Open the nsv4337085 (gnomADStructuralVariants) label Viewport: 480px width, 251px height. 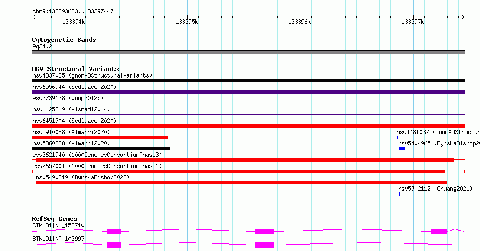[92, 75]
